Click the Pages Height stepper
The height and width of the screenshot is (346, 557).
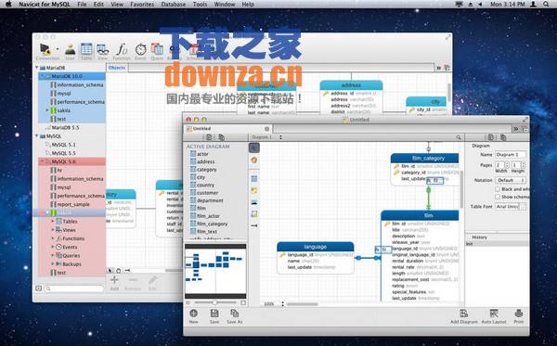point(523,165)
